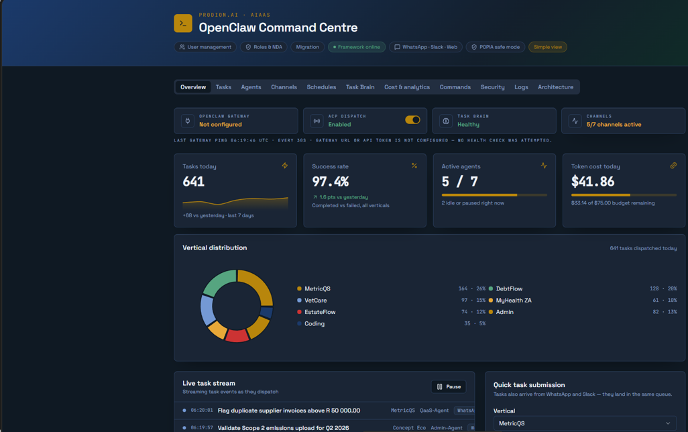Open Roles & NDA settings

(x=264, y=47)
